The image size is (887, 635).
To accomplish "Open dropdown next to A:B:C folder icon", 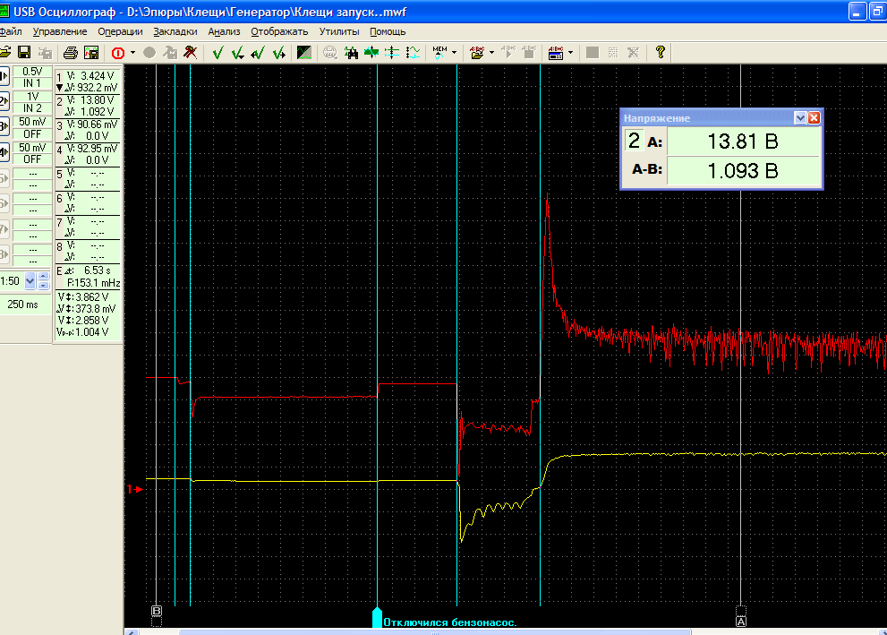I will [491, 53].
